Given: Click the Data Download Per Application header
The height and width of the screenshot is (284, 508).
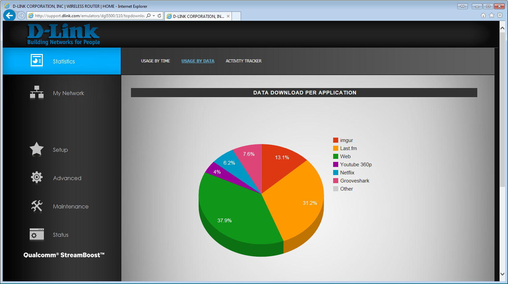Looking at the screenshot, I should click(304, 93).
